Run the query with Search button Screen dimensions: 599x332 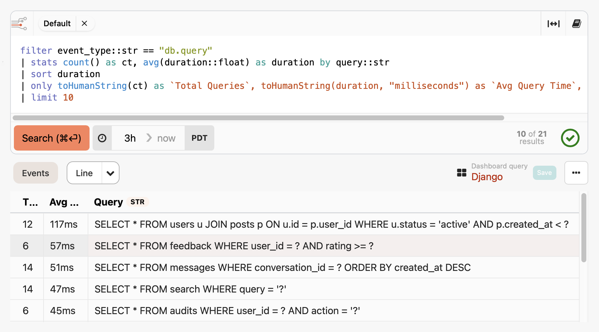coord(52,138)
